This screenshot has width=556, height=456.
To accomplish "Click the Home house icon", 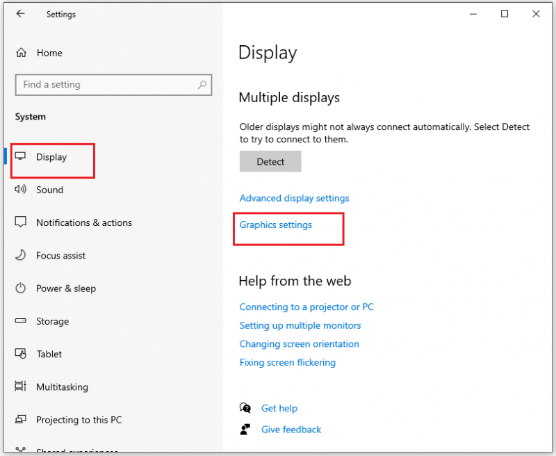I will click(x=22, y=53).
